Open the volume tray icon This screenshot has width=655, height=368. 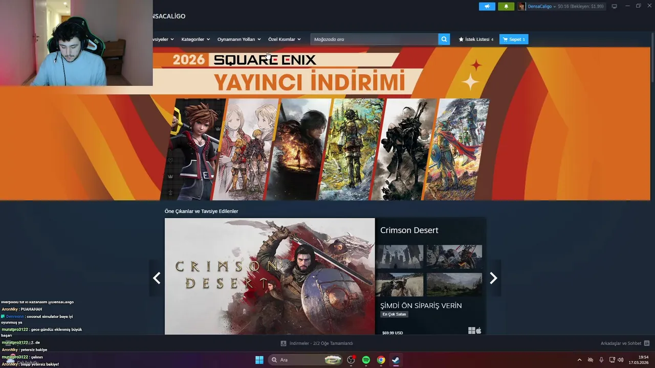click(620, 360)
